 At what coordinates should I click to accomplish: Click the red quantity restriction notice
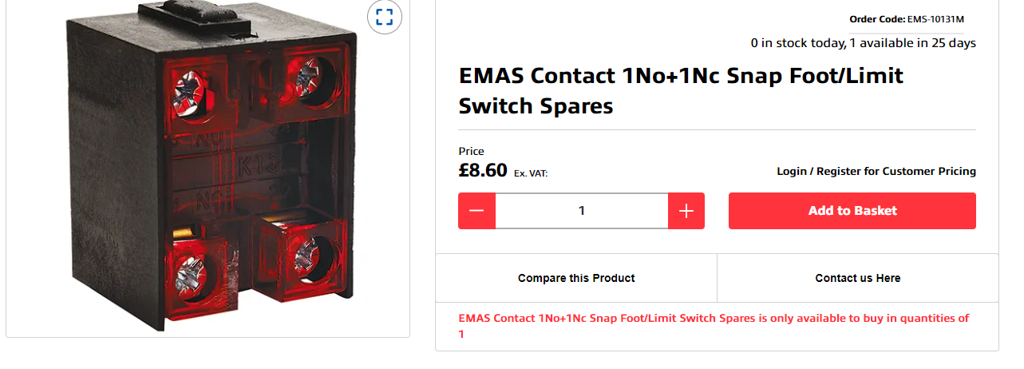(x=714, y=326)
